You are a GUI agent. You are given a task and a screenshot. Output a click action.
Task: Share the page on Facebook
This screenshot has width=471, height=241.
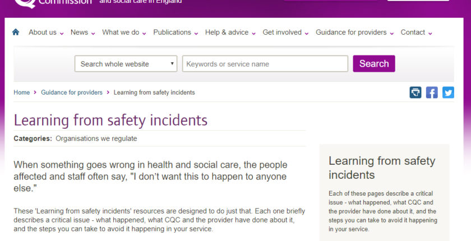(x=432, y=92)
